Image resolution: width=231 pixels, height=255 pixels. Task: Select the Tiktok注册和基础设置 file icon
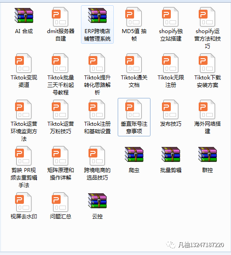pyautogui.click(x=97, y=109)
